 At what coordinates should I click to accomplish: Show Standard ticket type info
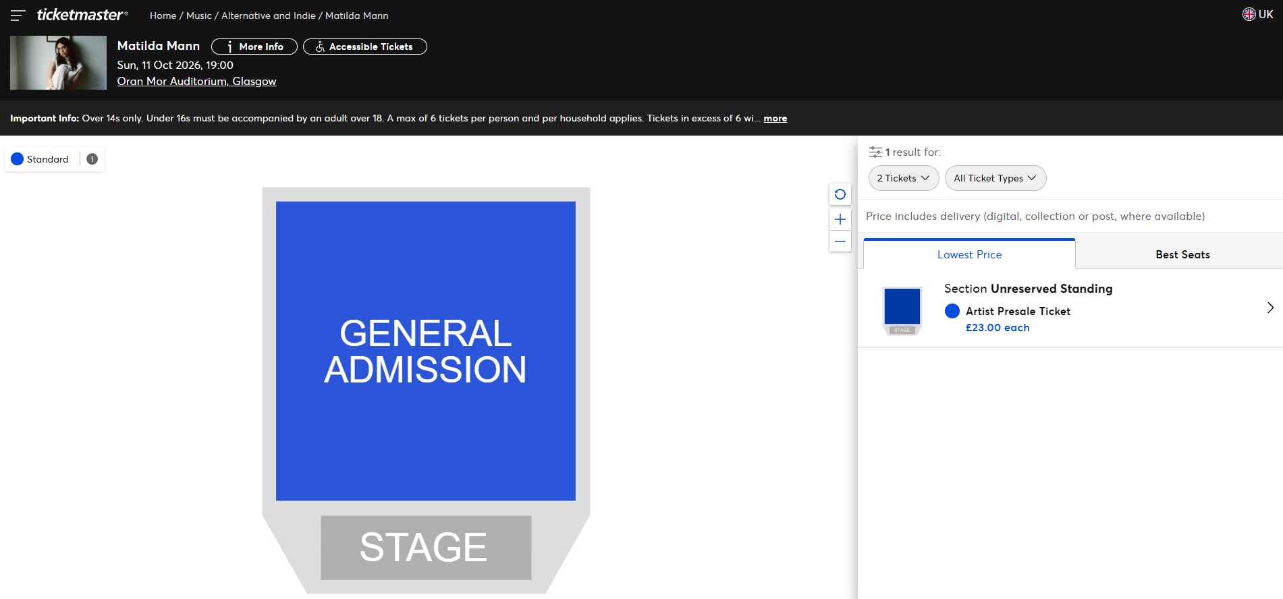click(x=92, y=159)
